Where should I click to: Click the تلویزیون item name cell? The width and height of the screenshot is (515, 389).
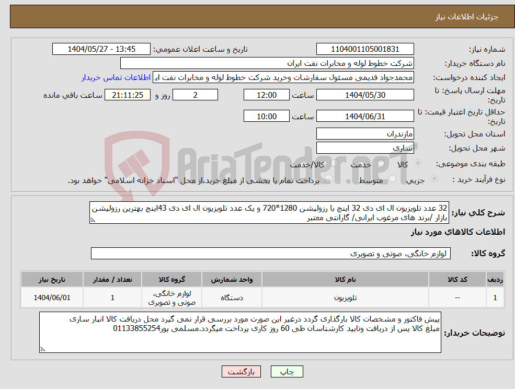[x=345, y=298]
